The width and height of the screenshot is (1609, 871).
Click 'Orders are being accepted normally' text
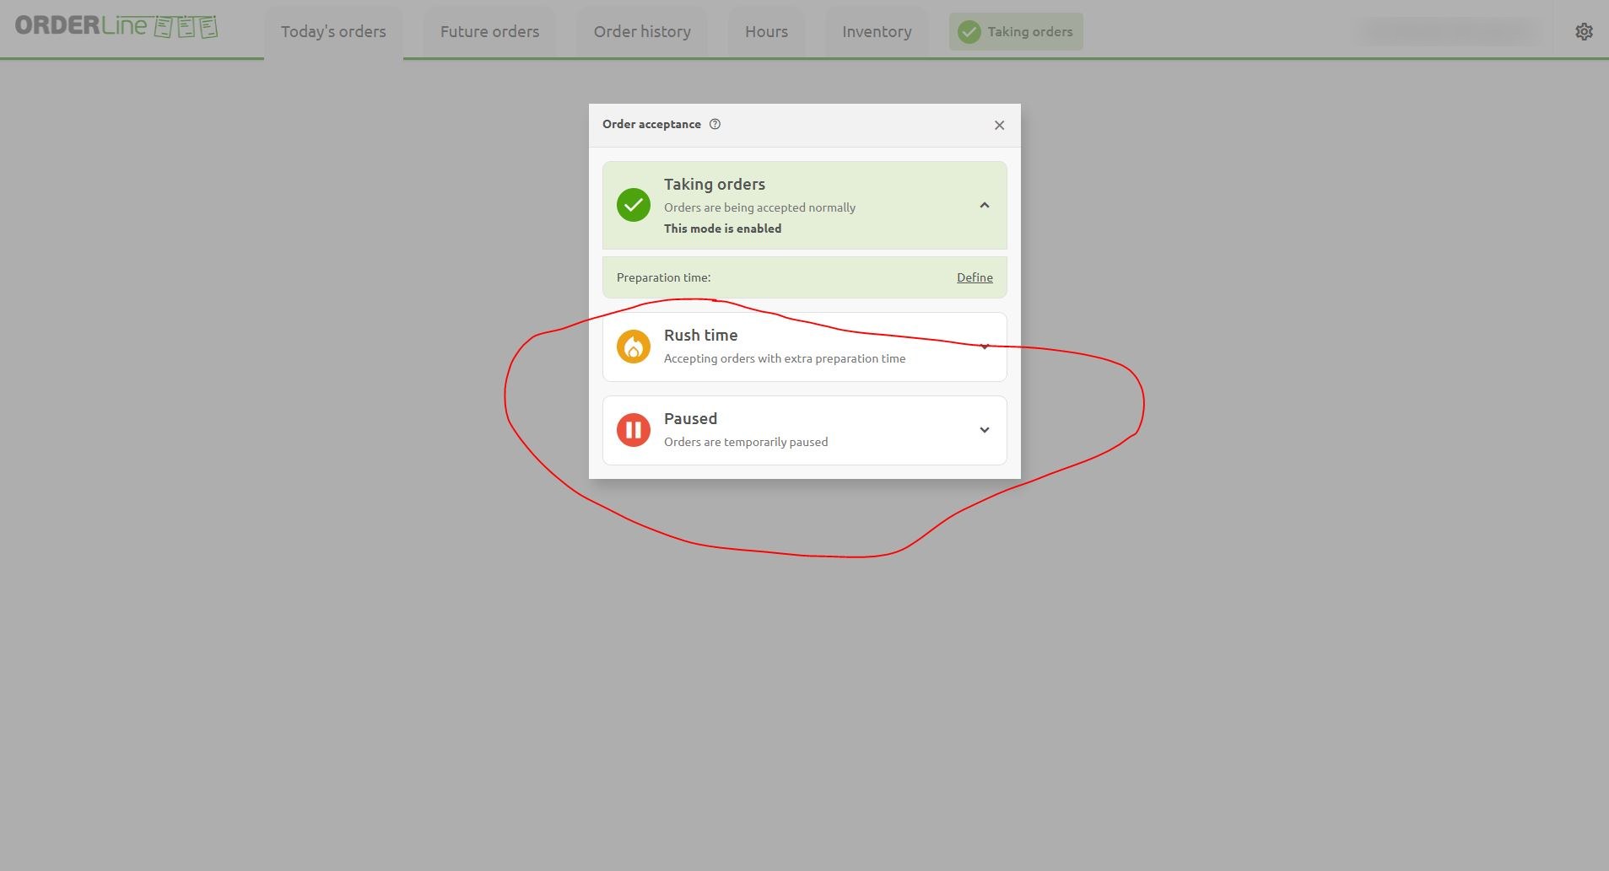point(759,207)
